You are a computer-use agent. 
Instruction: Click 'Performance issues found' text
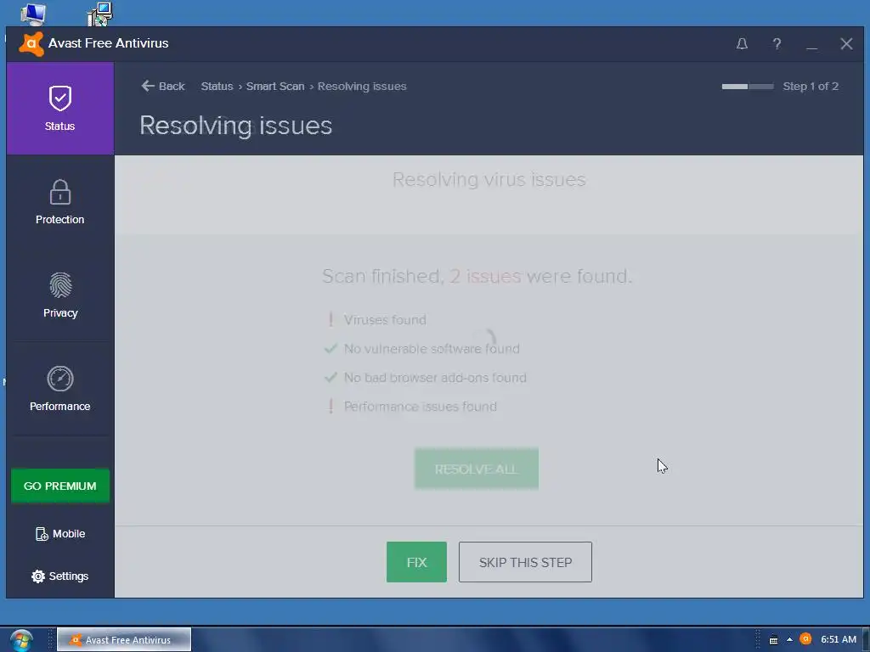420,407
